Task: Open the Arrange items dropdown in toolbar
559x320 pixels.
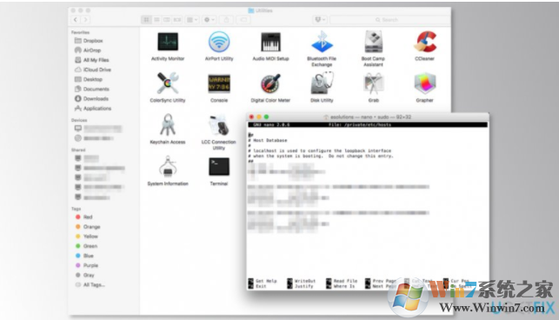Action: (x=192, y=20)
